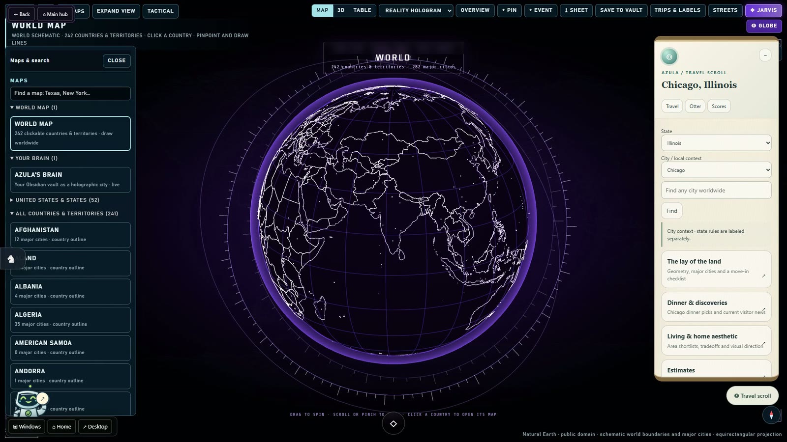Viewport: 787px width, 442px height.
Task: Open Azula's Brain map card
Action: tap(70, 180)
